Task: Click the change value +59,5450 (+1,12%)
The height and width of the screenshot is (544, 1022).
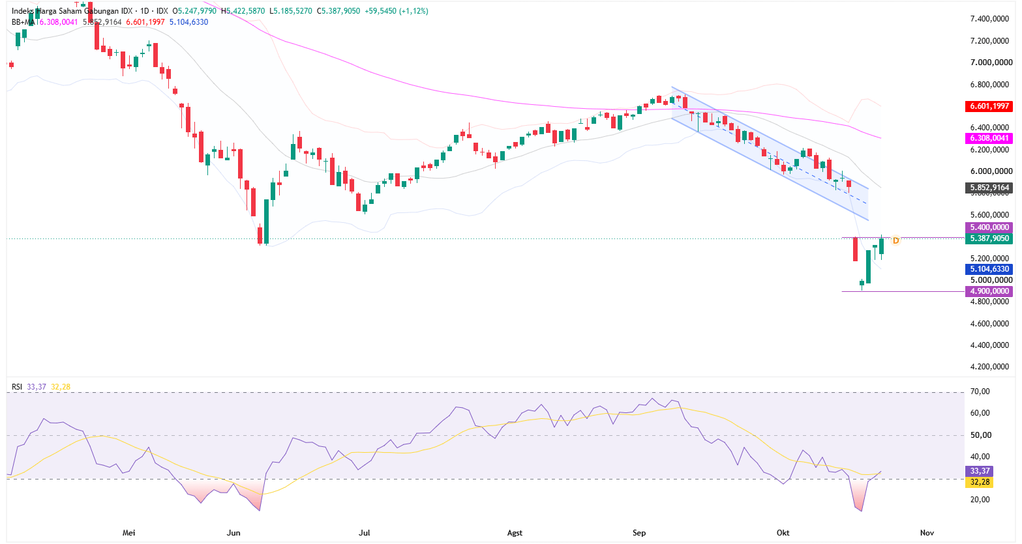Action: point(396,11)
